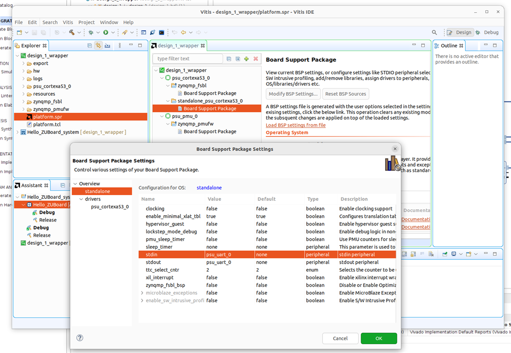Open the Vitis menu

pyautogui.click(x=68, y=22)
